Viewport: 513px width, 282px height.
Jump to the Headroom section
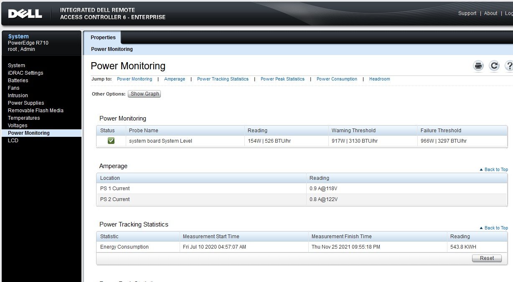(x=379, y=79)
